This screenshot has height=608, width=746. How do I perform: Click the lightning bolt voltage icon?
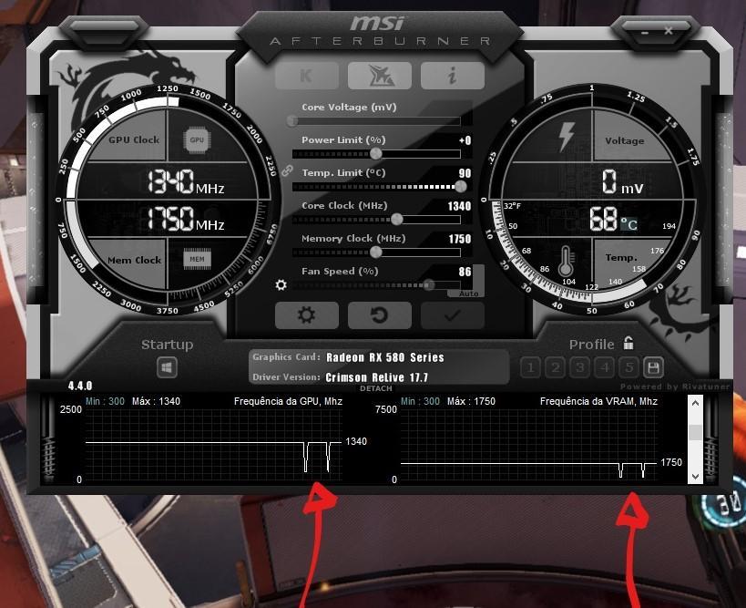567,137
